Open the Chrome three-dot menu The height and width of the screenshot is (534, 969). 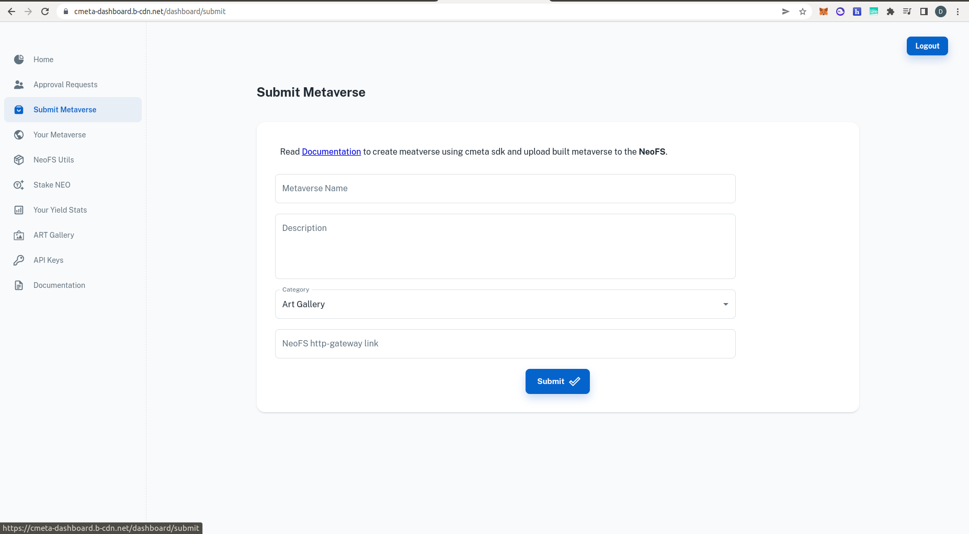coord(957,11)
